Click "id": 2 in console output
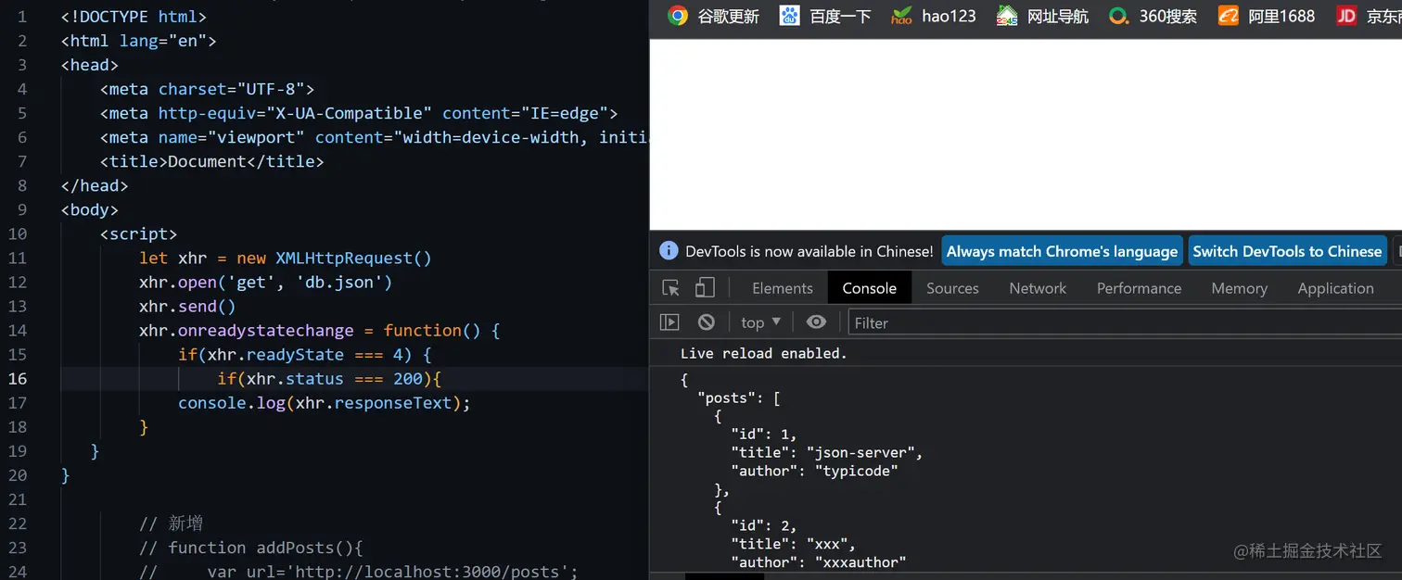The image size is (1402, 580). tap(764, 525)
